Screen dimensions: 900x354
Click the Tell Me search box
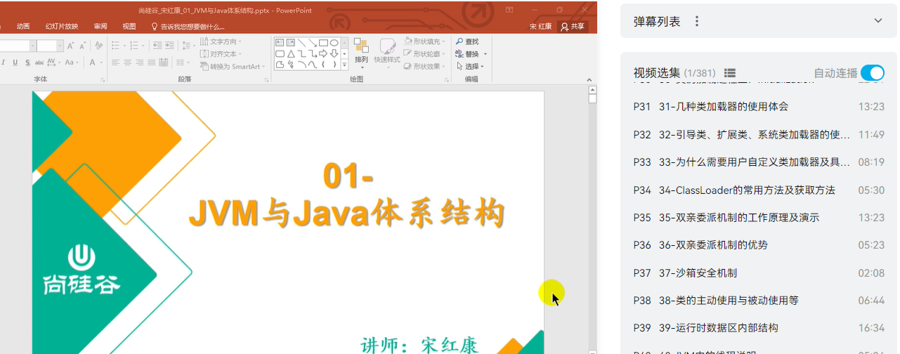coord(188,27)
